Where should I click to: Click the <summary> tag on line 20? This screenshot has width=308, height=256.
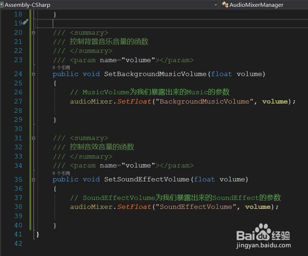click(89, 32)
